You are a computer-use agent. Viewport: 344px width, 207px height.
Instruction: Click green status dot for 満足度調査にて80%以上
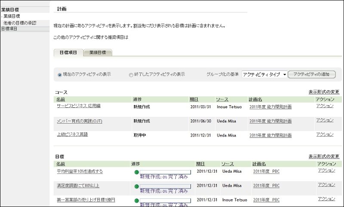click(x=136, y=186)
